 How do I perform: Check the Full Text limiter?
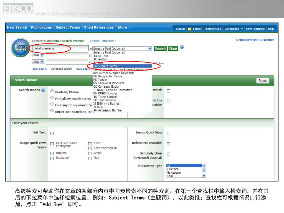tap(52, 133)
